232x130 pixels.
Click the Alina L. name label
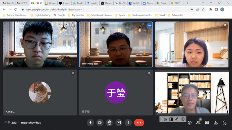click(10, 112)
